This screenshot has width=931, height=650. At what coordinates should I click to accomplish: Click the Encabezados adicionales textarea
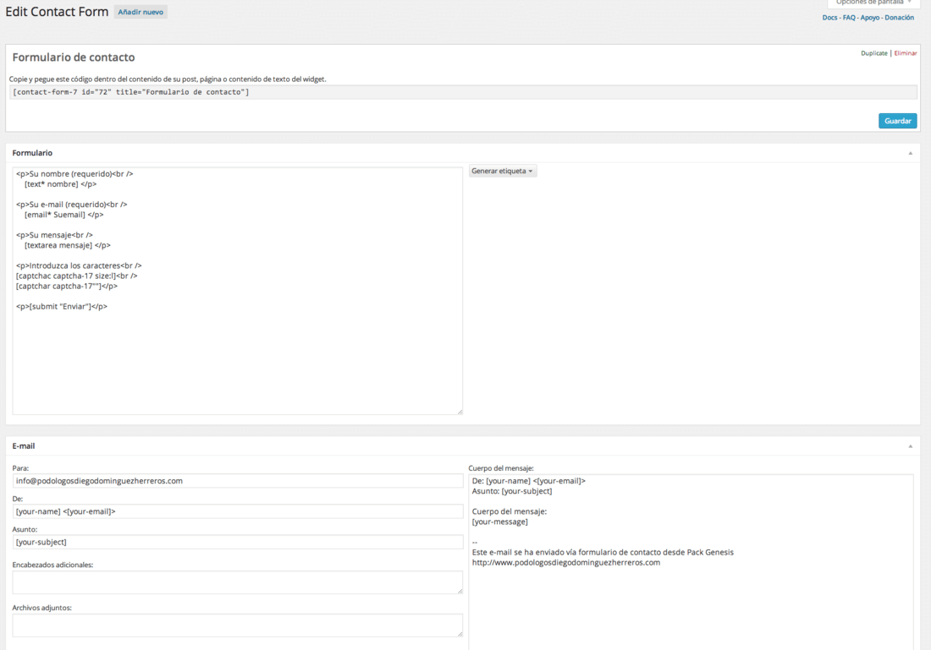(238, 582)
